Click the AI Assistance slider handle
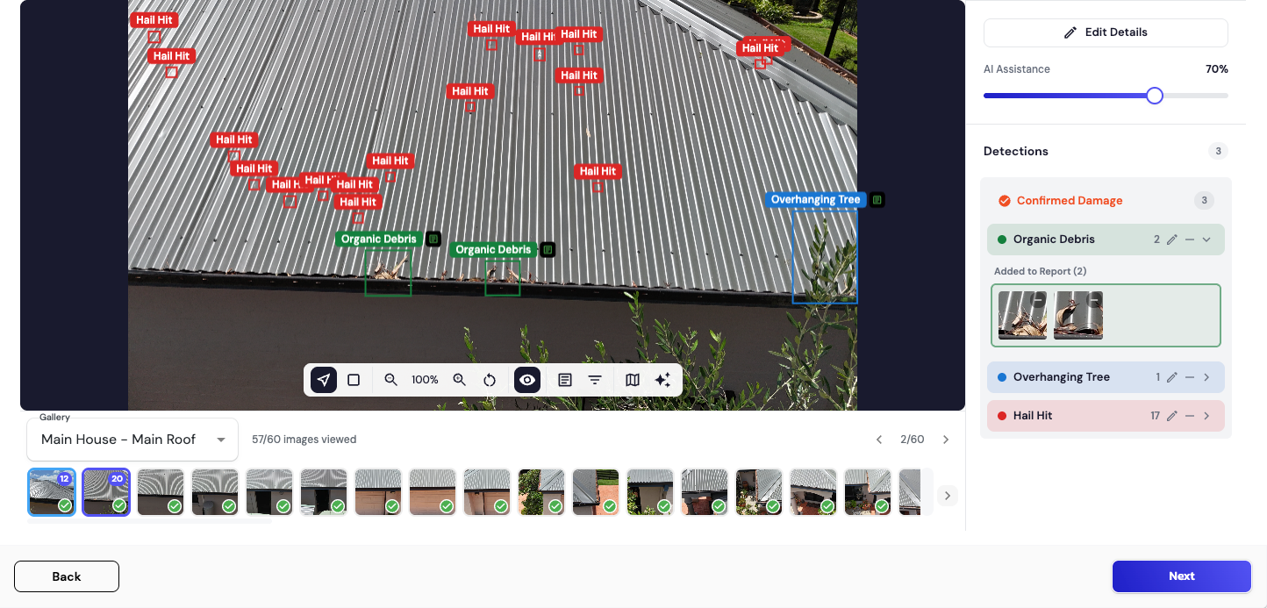Viewport: 1267px width, 608px height. (1155, 96)
